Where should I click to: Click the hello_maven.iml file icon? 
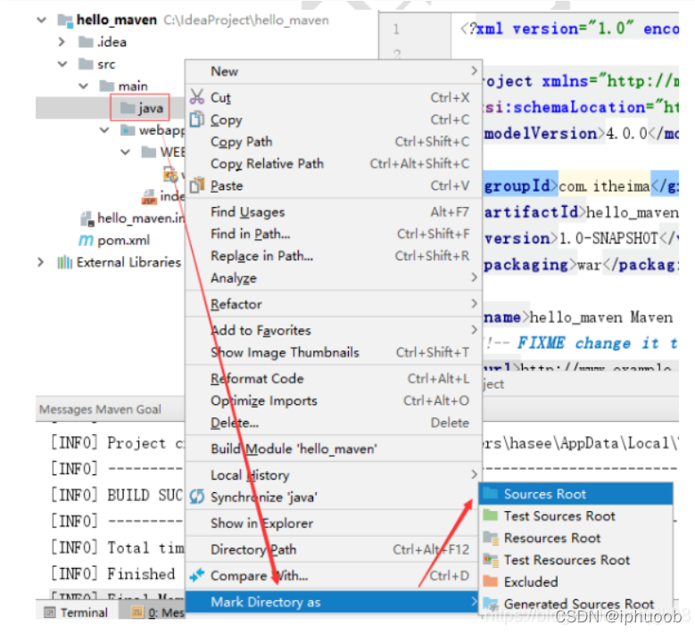(87, 218)
